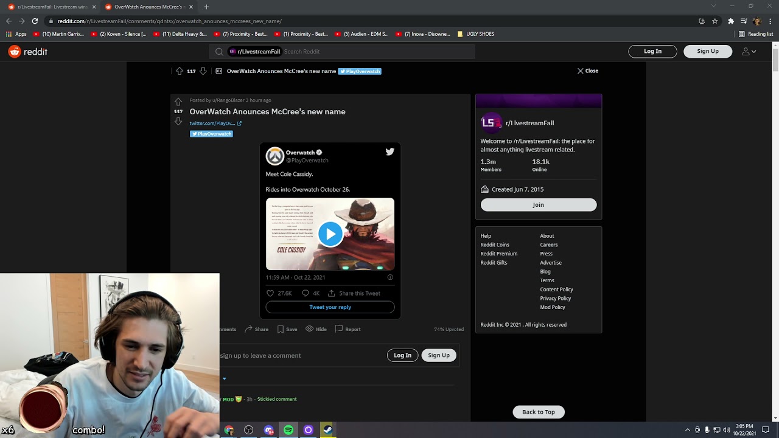Image resolution: width=779 pixels, height=438 pixels.
Task: Open the Content Policy footer link
Action: coord(557,290)
